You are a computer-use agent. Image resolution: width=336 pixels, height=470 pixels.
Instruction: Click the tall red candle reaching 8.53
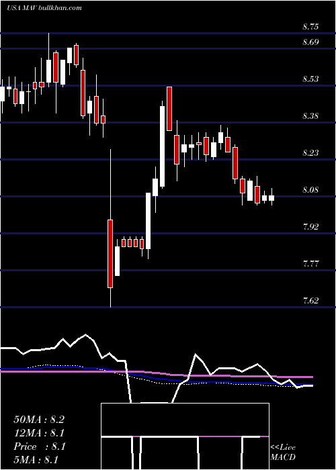point(169,109)
